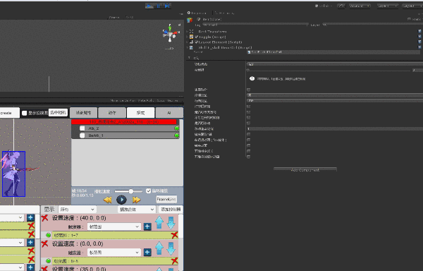The width and height of the screenshot is (423, 271).
Task: Open the Account dropdown
Action: pyautogui.click(x=360, y=6)
